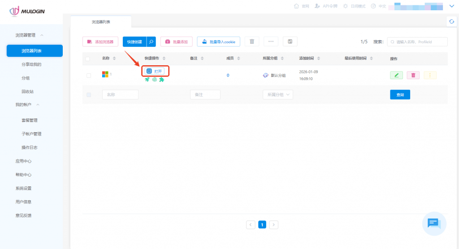Screen dimensions: 459x249
Task: Expand the account dropdown chevron at top right
Action: tap(451, 6)
